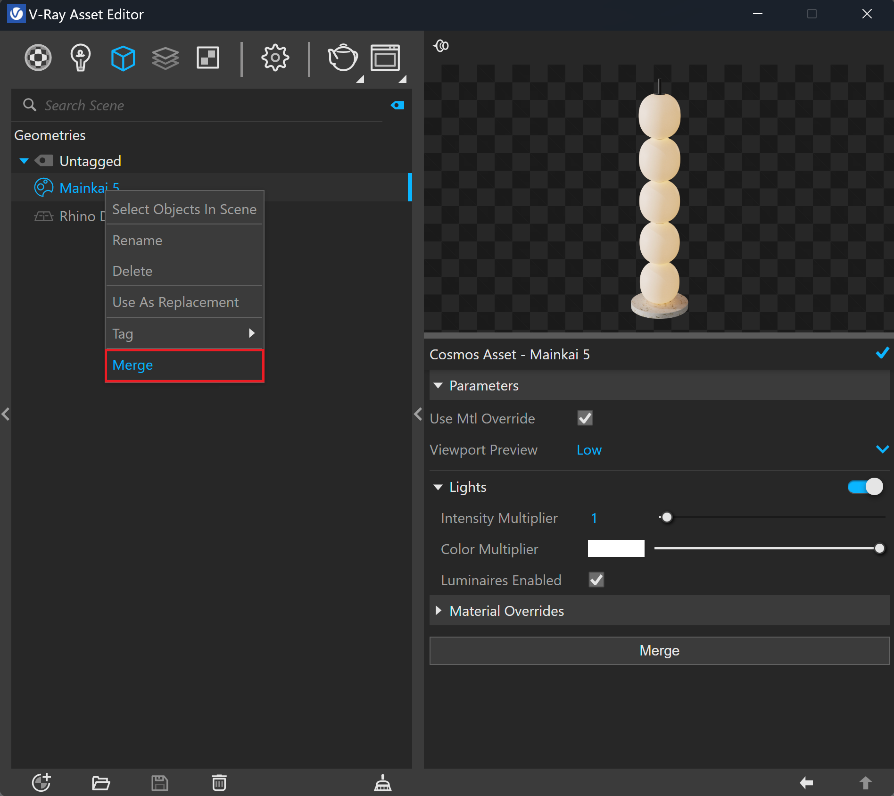Open the Viewport Preview Low dropdown

[x=733, y=449]
